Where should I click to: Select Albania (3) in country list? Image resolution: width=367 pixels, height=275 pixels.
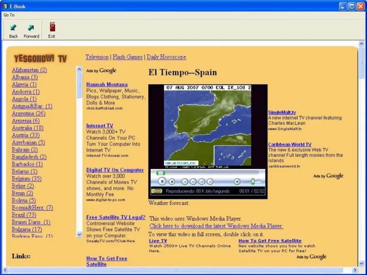pyautogui.click(x=25, y=77)
